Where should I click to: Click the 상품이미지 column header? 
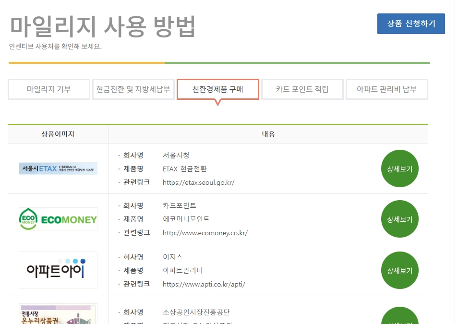[58, 133]
